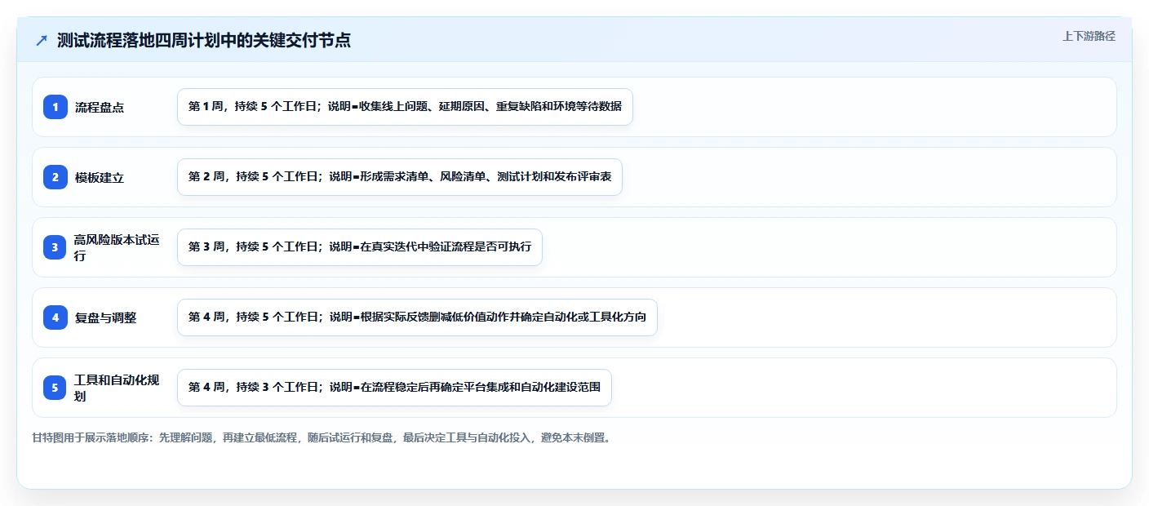Image resolution: width=1149 pixels, height=506 pixels.
Task: Select step badge number 2 for 模板建立
Action: tap(55, 177)
